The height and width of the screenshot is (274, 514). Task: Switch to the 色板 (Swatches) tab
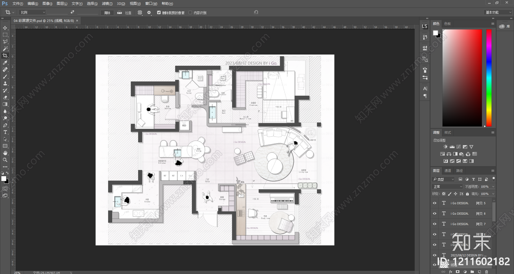click(448, 24)
